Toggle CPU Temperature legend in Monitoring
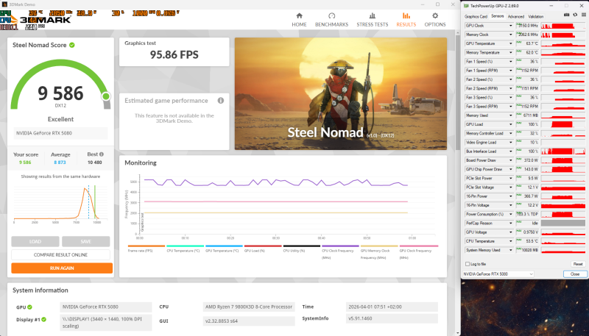The width and height of the screenshot is (589, 336). [x=185, y=249]
